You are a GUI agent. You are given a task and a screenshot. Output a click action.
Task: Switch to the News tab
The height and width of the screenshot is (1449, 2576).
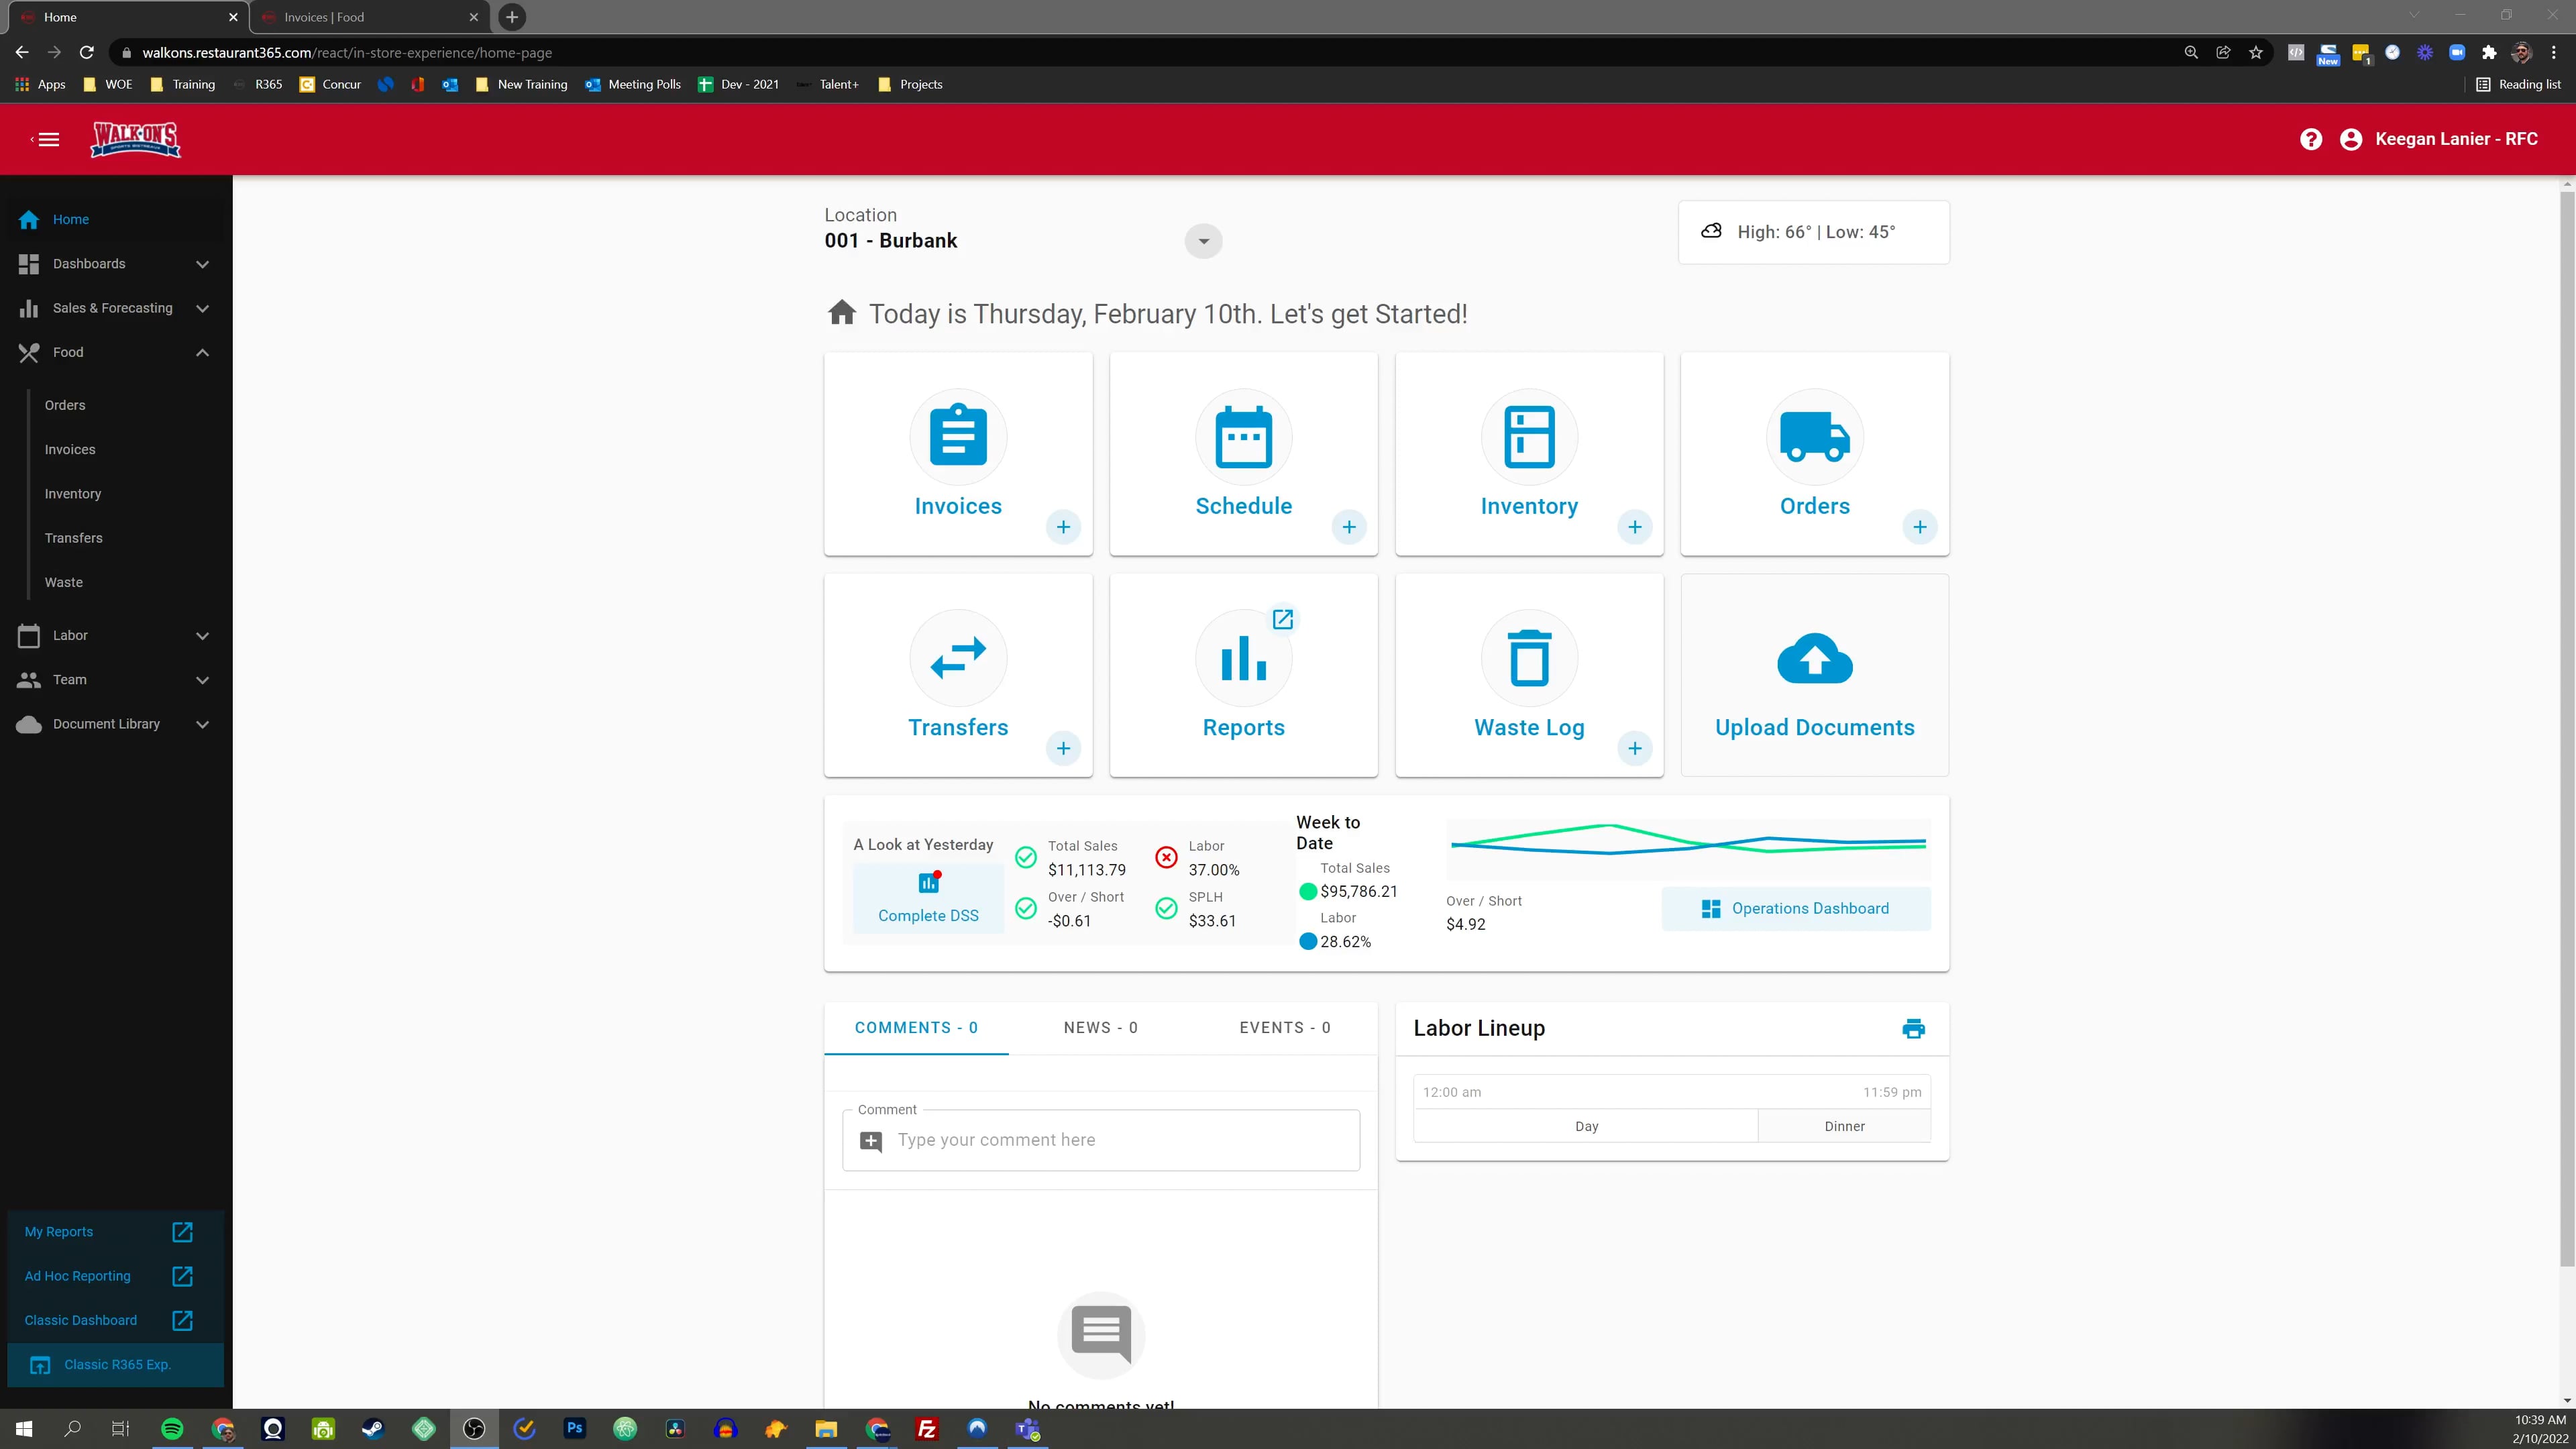tap(1100, 1027)
